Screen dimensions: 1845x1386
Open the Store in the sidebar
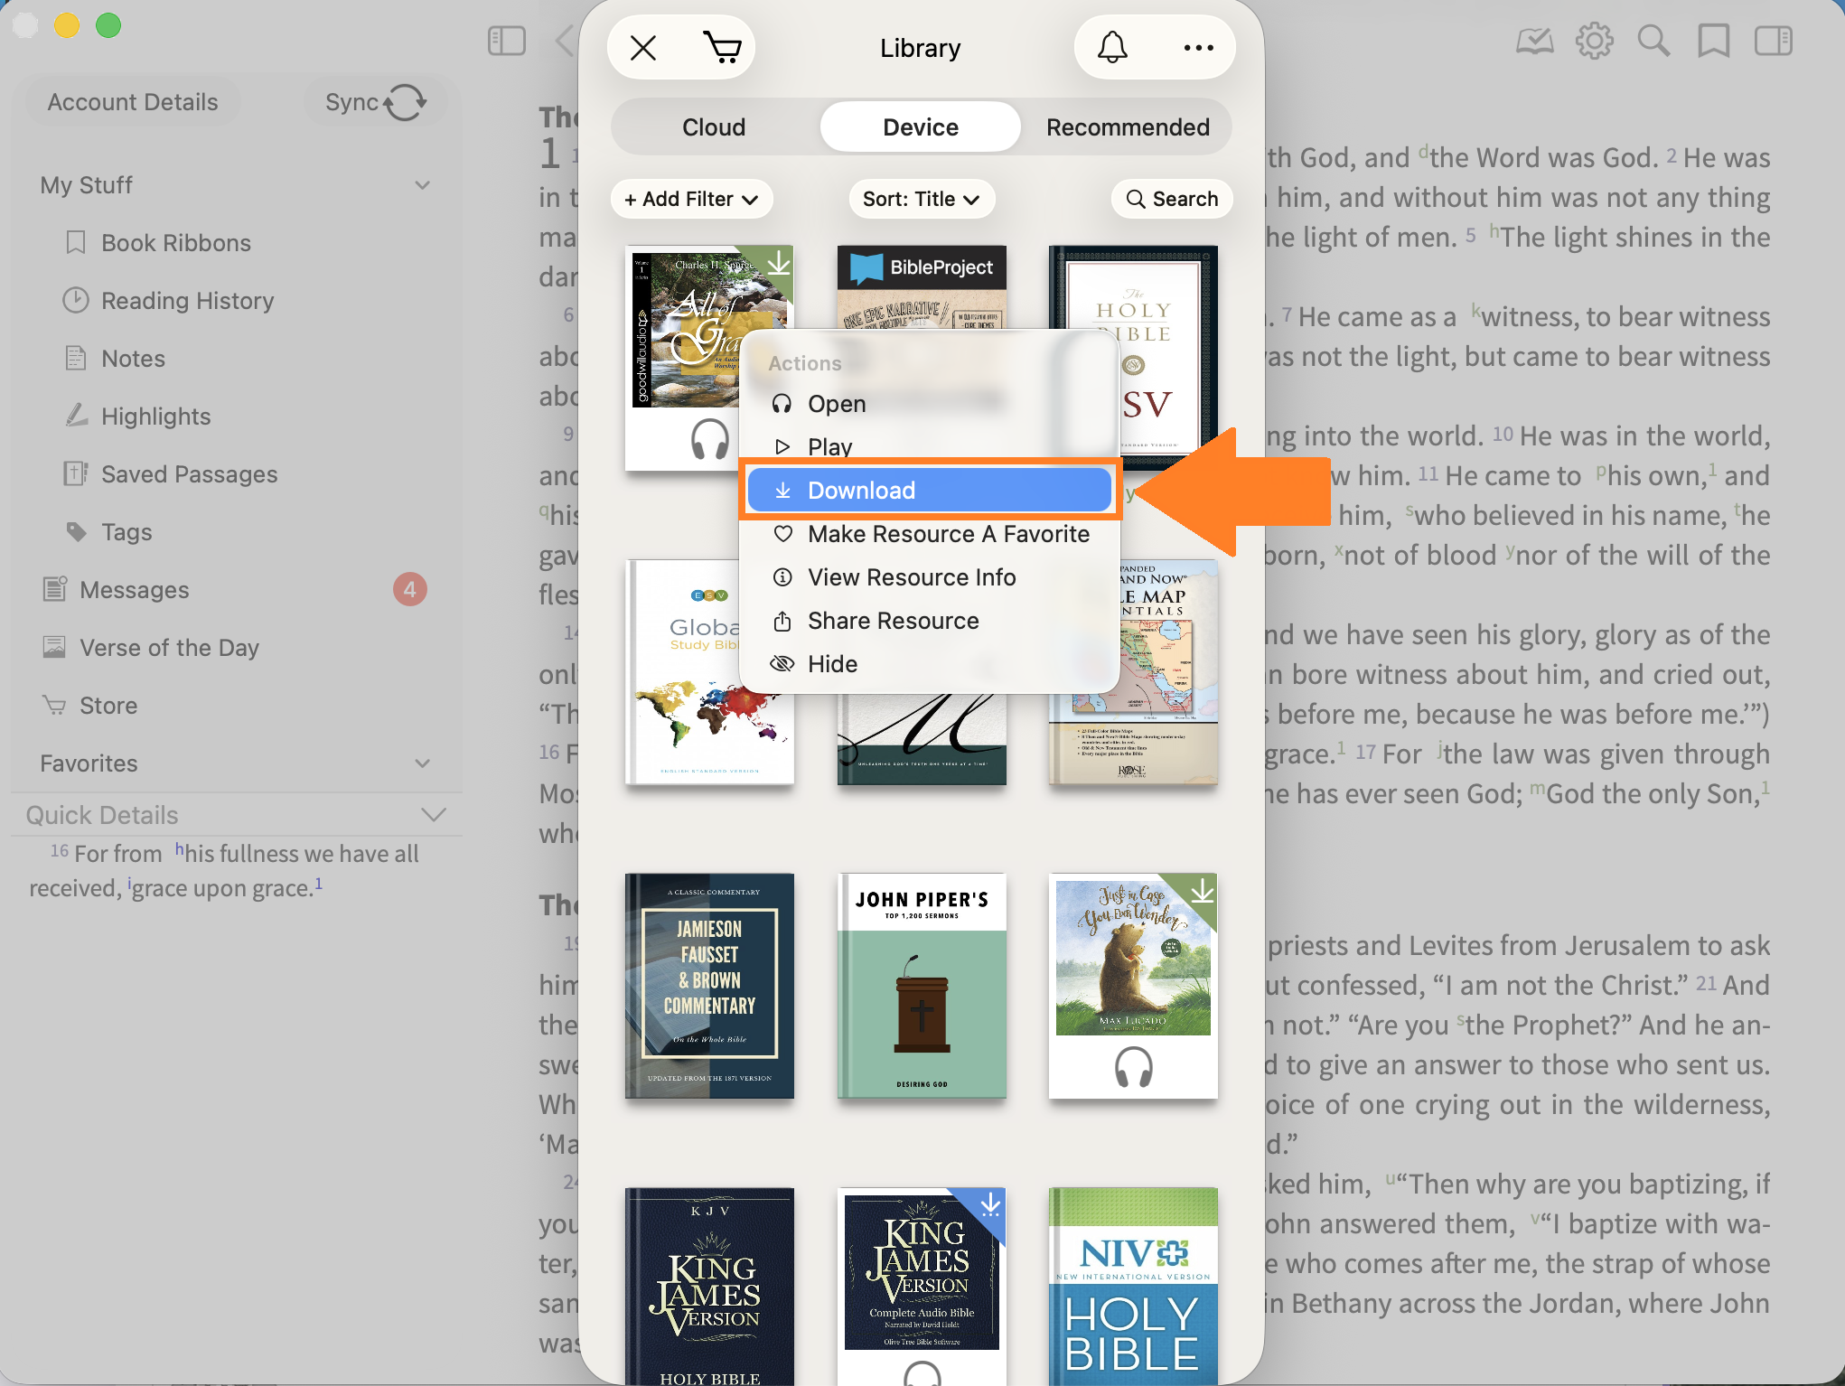click(x=108, y=706)
